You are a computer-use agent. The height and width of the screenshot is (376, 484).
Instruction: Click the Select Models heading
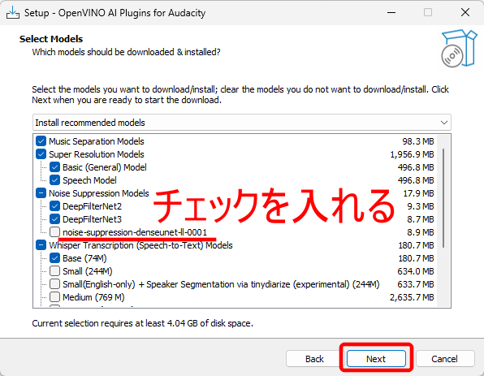[51, 39]
